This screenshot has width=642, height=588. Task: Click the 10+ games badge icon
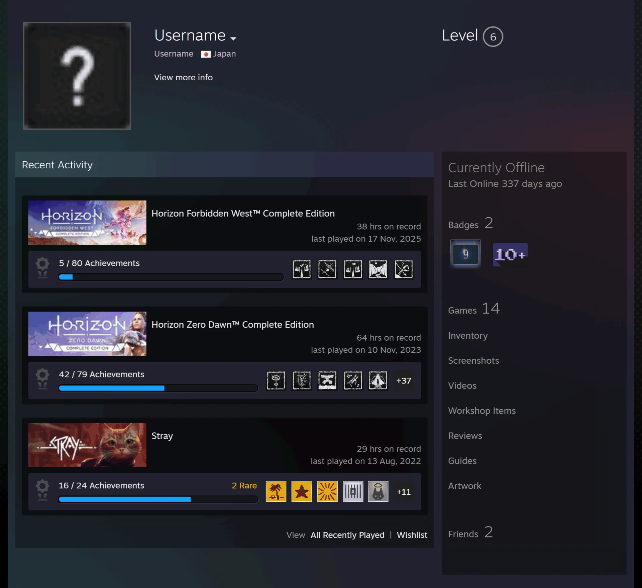pos(510,255)
